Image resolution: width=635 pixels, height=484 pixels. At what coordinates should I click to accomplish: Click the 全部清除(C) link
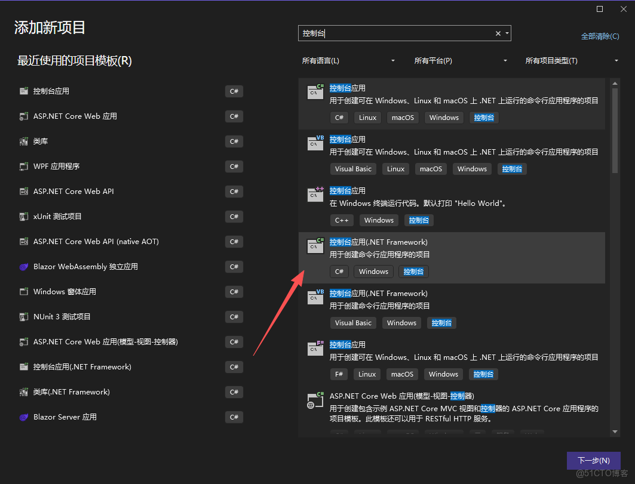[x=600, y=36]
